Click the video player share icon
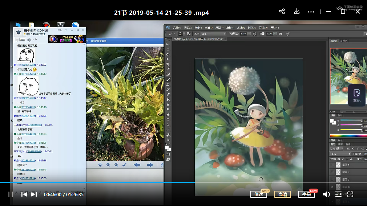Screen dimensions: 367x206 [x=282, y=12]
